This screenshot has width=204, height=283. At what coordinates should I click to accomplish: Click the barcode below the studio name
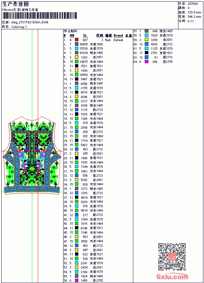tap(39, 15)
